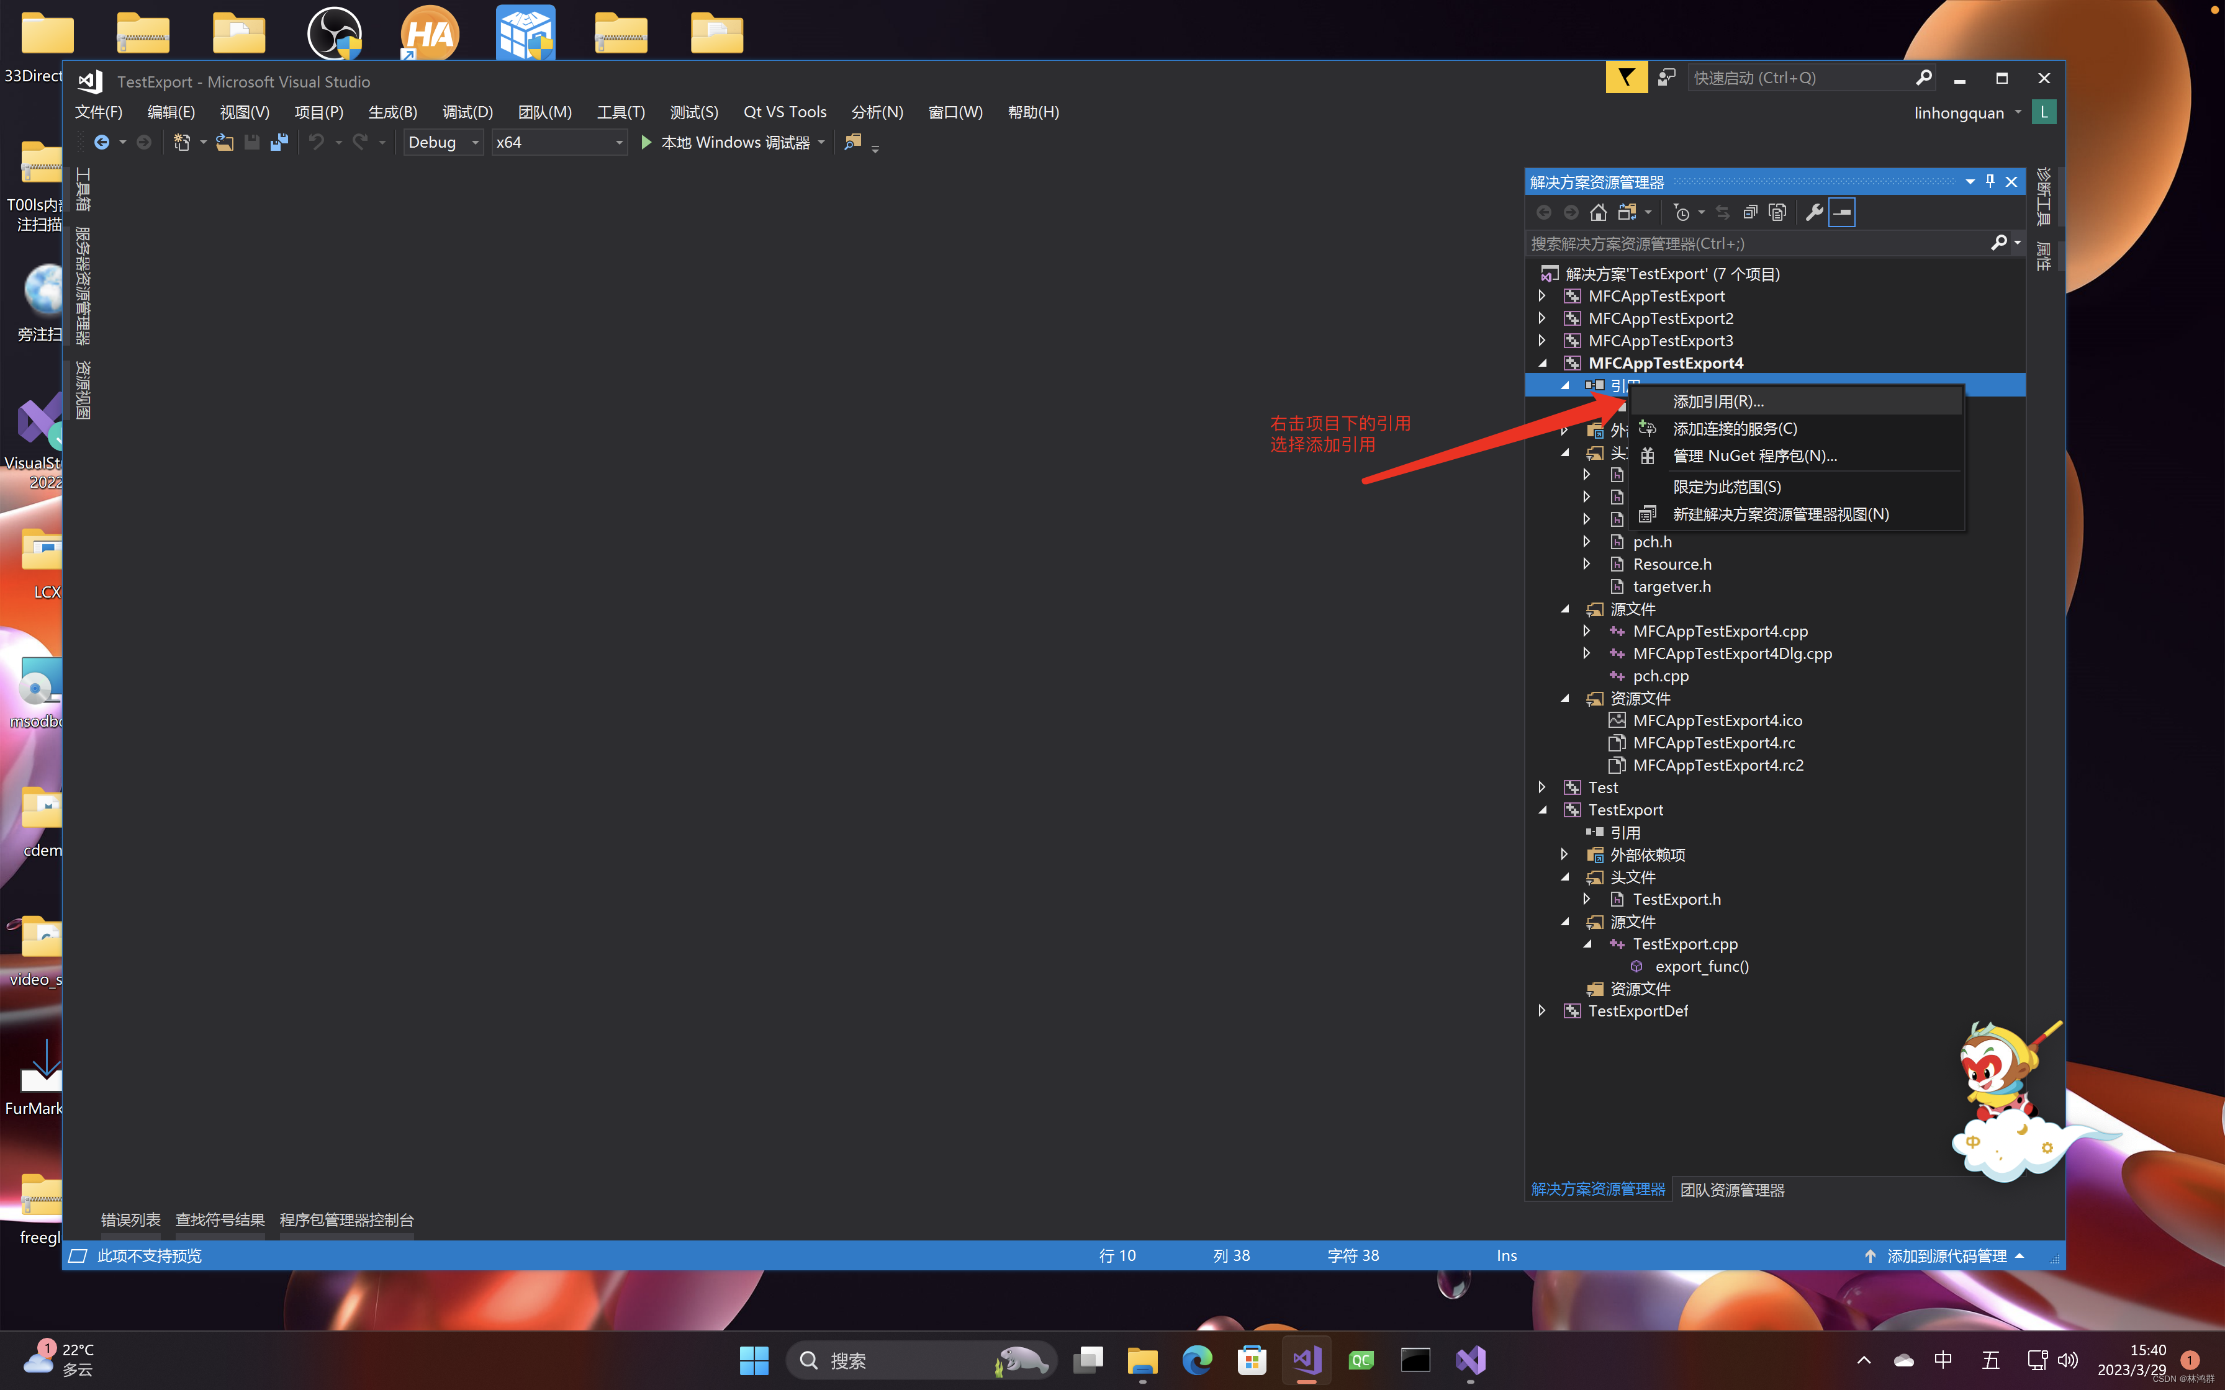Open the 程序包管理器控制台 tab
Image resolution: width=2225 pixels, height=1390 pixels.
(x=346, y=1220)
